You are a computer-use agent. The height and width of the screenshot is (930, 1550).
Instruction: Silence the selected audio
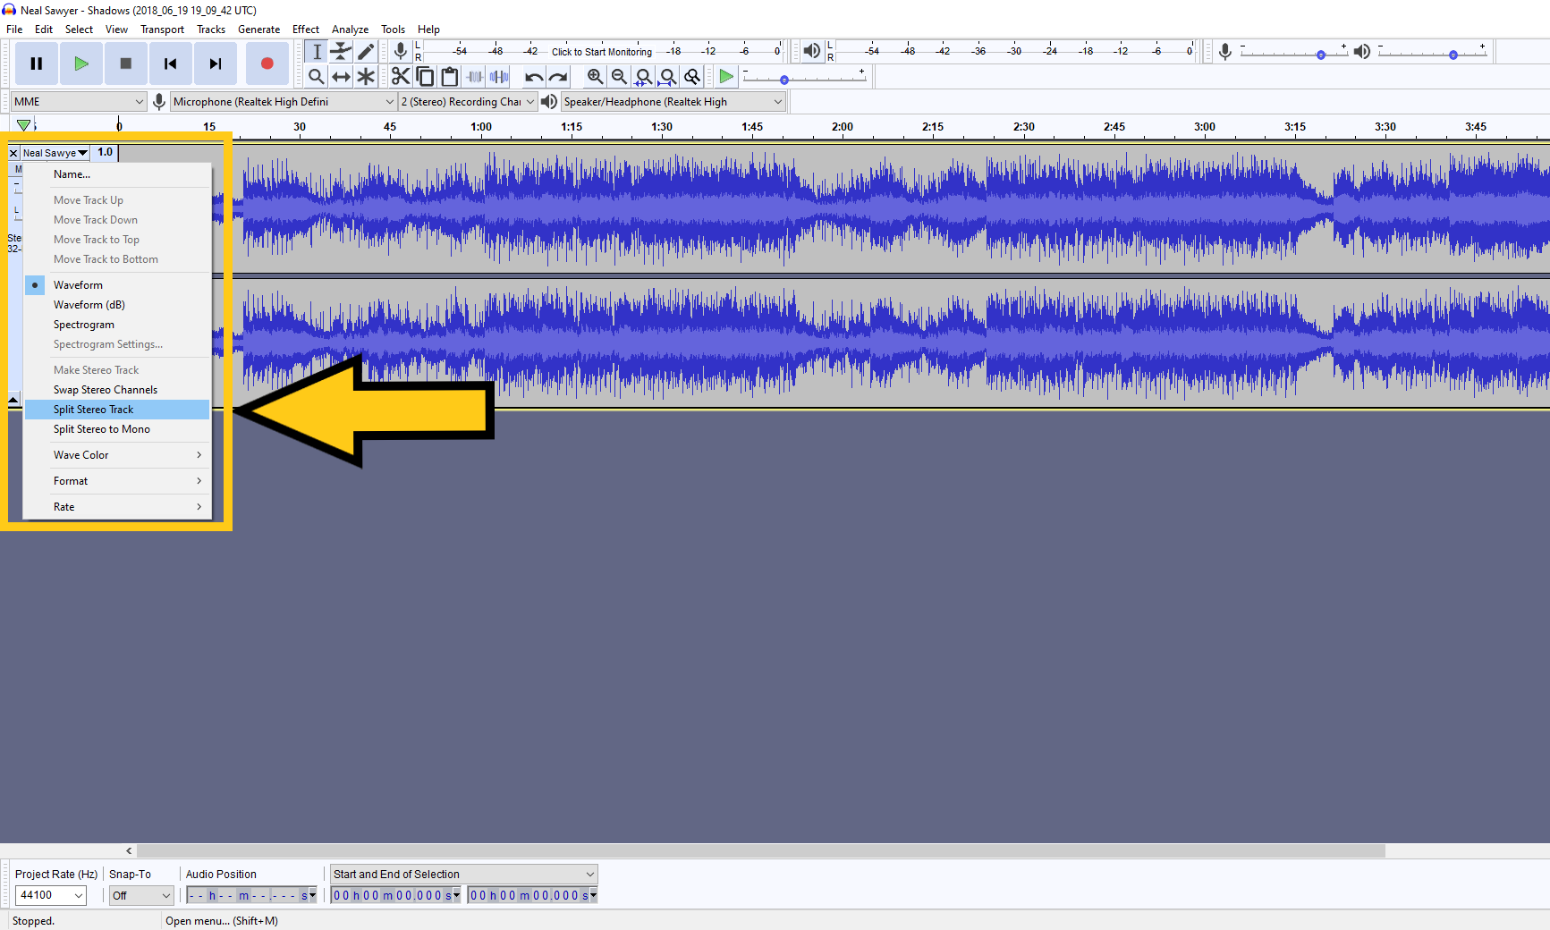tap(498, 76)
